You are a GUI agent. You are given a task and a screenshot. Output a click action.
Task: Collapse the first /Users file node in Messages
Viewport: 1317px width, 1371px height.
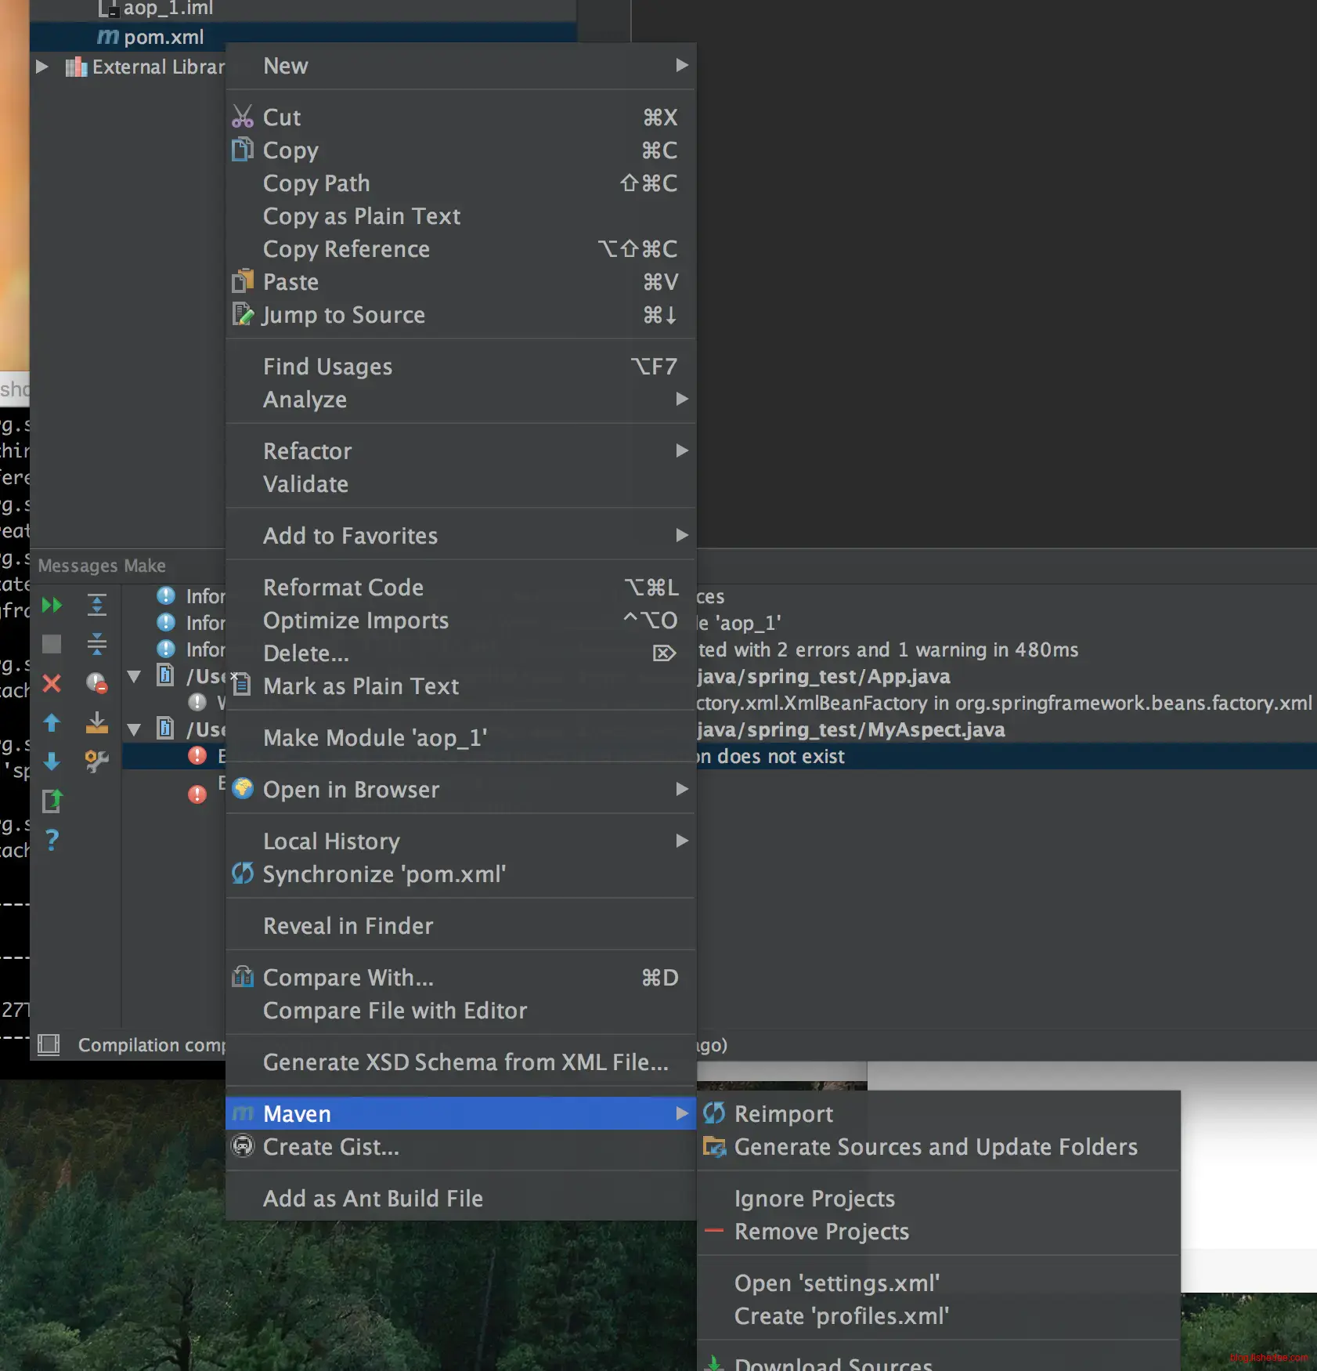[134, 676]
